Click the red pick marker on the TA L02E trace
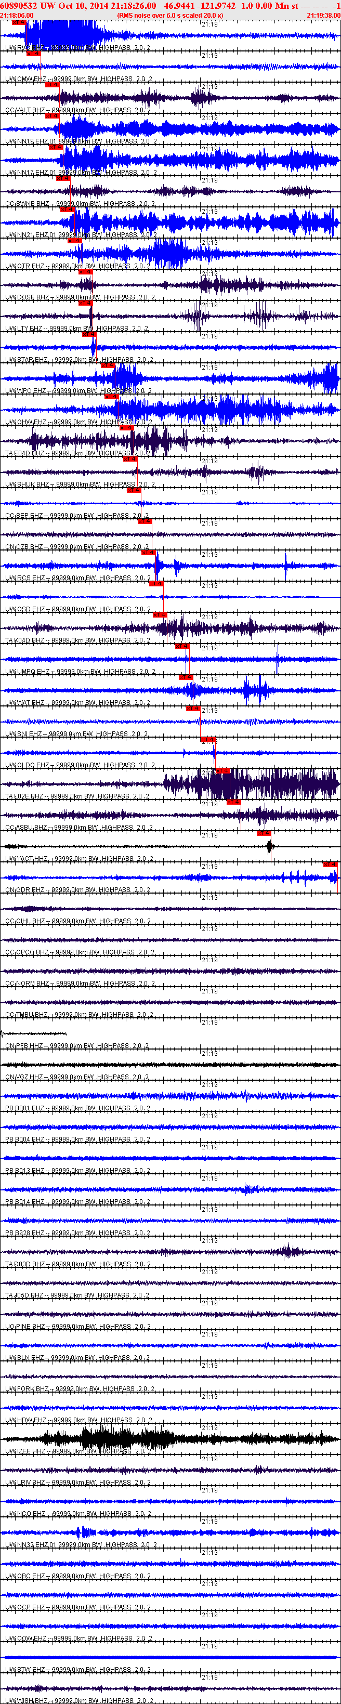 pos(222,770)
